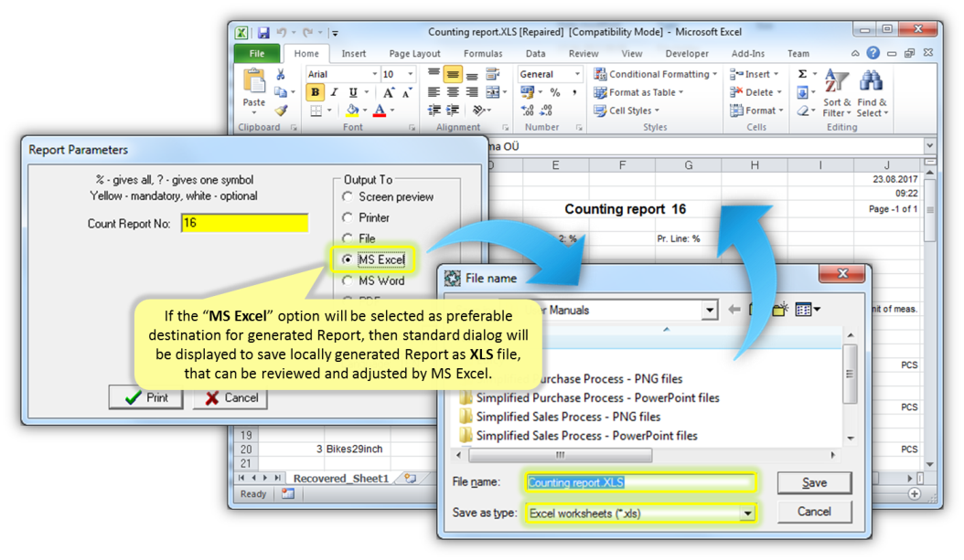Click the Save icon in Quick Access Toolbar

tap(263, 33)
